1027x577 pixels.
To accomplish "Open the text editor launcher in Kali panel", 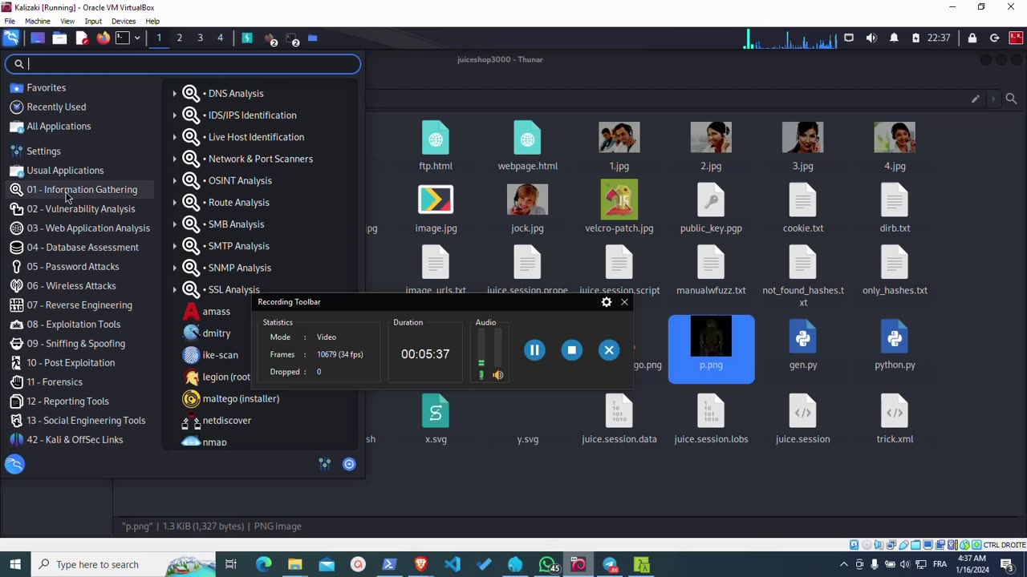I will pyautogui.click(x=81, y=38).
